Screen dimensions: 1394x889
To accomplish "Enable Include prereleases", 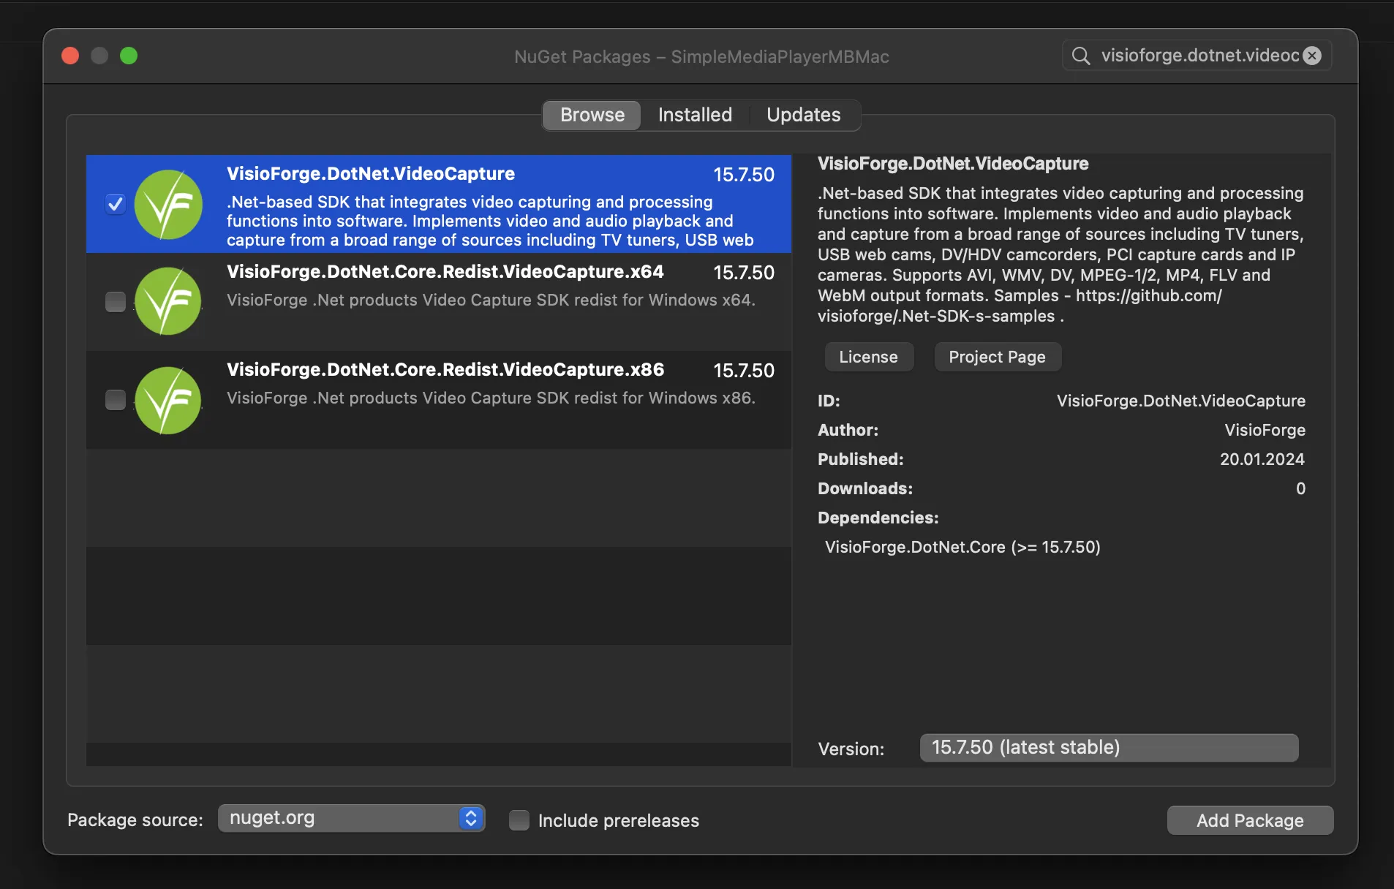I will point(519,820).
